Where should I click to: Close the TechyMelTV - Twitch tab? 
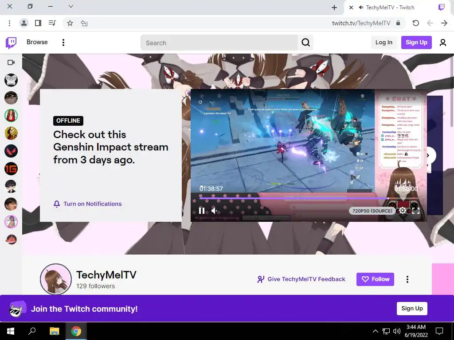pyautogui.click(x=351, y=8)
